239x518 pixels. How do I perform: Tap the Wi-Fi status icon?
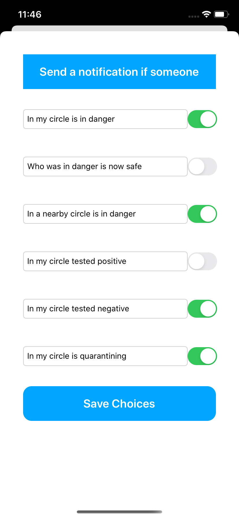click(206, 14)
